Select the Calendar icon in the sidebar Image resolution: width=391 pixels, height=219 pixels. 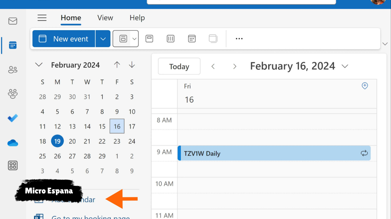click(x=13, y=45)
